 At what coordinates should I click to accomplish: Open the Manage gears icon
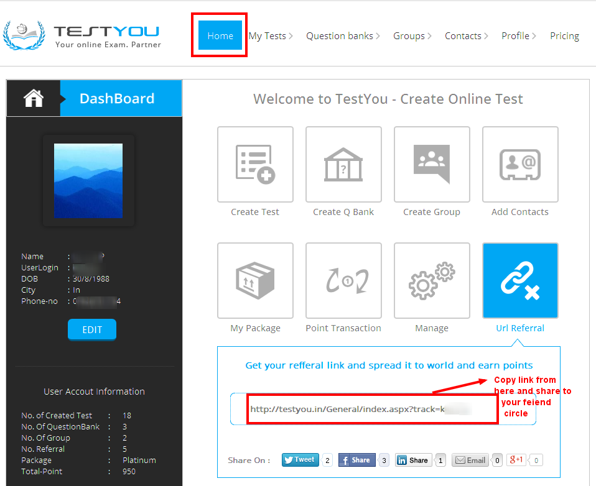click(x=432, y=280)
